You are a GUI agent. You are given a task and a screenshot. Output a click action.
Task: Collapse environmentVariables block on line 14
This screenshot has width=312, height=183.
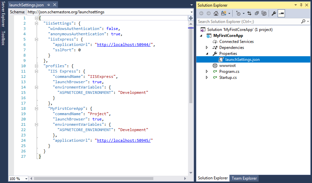pos(36,87)
